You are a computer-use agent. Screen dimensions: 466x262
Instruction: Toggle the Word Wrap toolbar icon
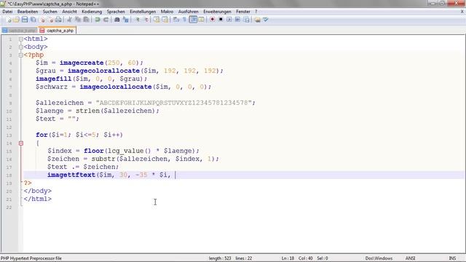[176, 20]
